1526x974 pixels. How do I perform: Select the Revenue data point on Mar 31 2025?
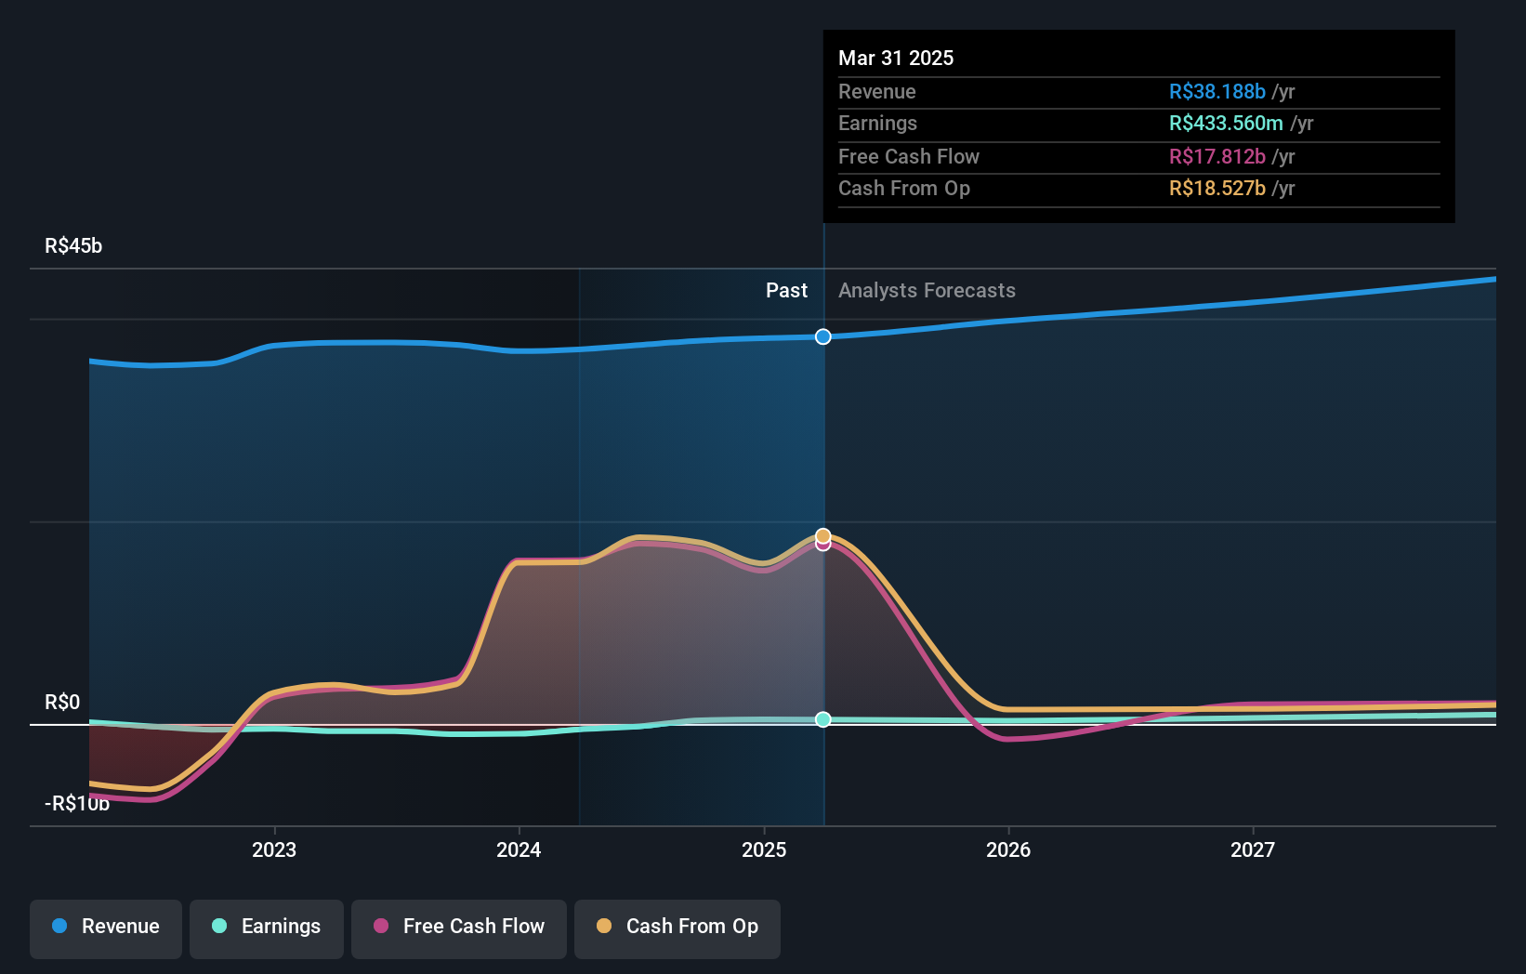[x=823, y=336]
